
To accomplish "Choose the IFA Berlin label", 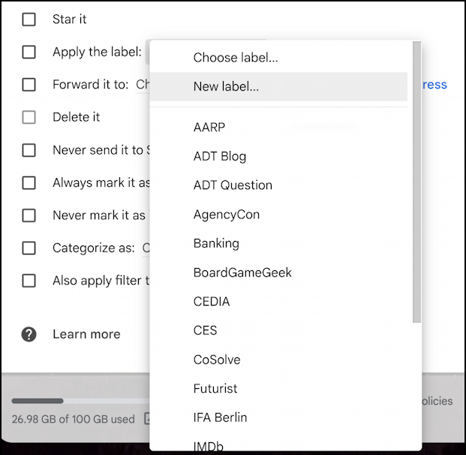I will coord(278,417).
